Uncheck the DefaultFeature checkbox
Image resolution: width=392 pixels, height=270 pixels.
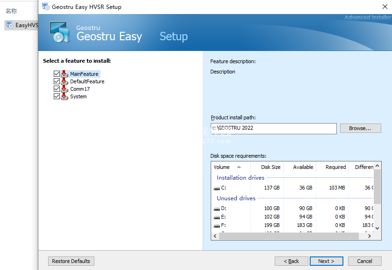click(x=57, y=81)
